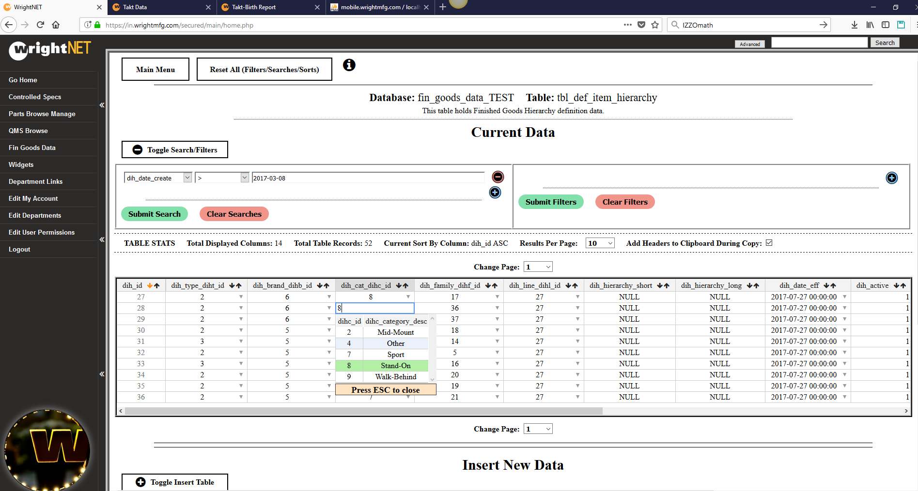Screen dimensions: 918x491
Task: Click Reset All Filters/Searches/Sorts button
Action: pos(265,69)
